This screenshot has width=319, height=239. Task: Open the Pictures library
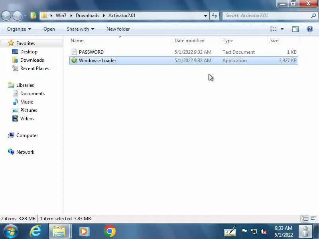pyautogui.click(x=28, y=110)
